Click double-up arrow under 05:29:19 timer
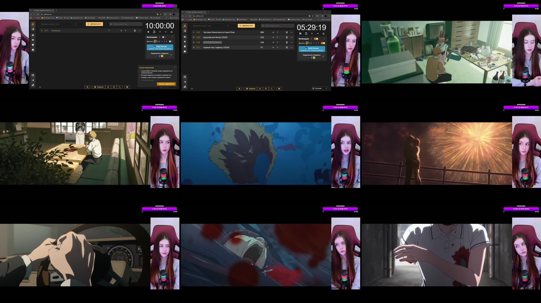The height and width of the screenshot is (303, 541). coord(323,34)
